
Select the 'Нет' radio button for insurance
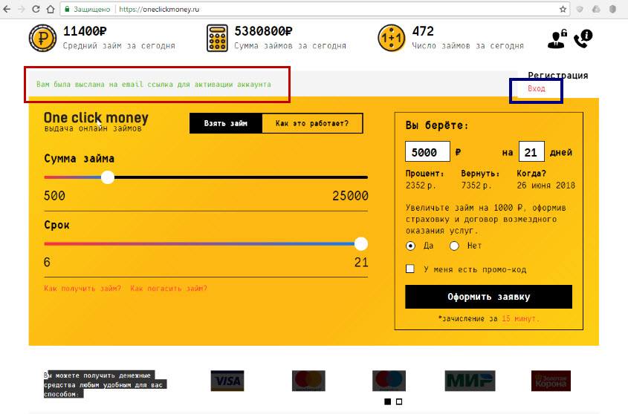(454, 246)
